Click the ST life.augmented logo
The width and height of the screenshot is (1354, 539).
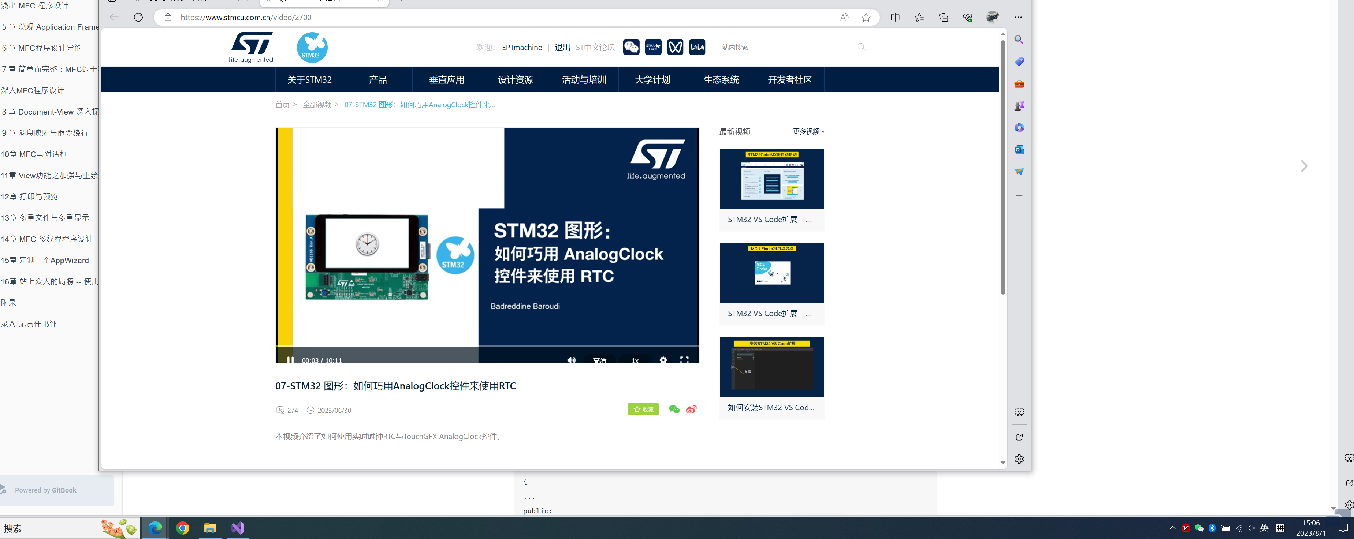[x=251, y=47]
